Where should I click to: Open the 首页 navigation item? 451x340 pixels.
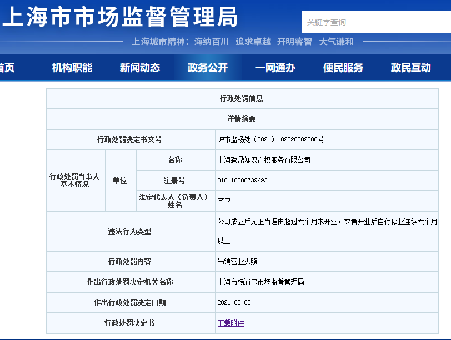[x=7, y=68]
